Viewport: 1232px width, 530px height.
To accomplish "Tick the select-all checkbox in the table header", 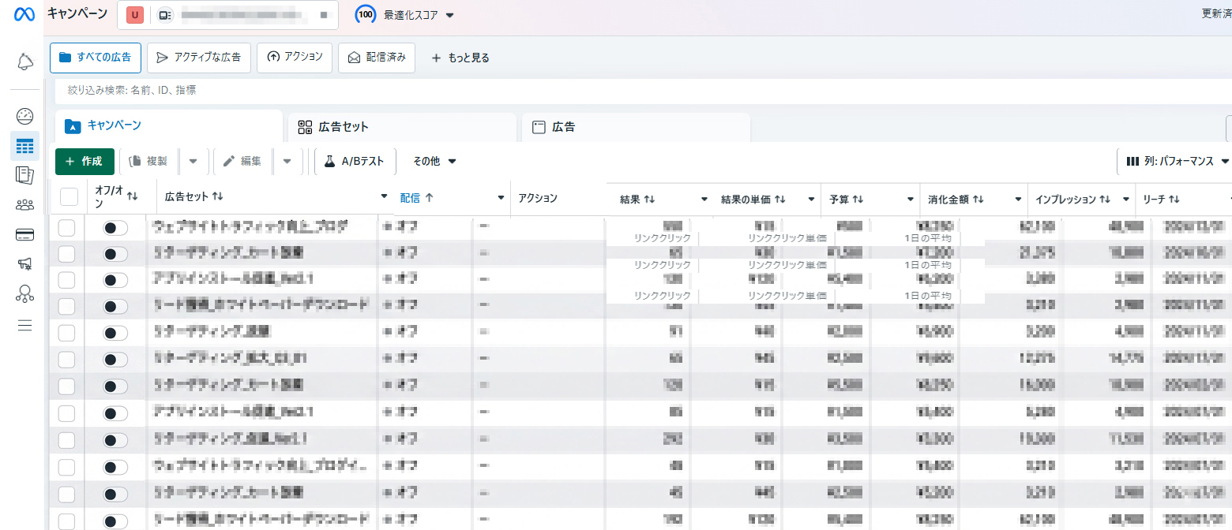I will coord(69,196).
